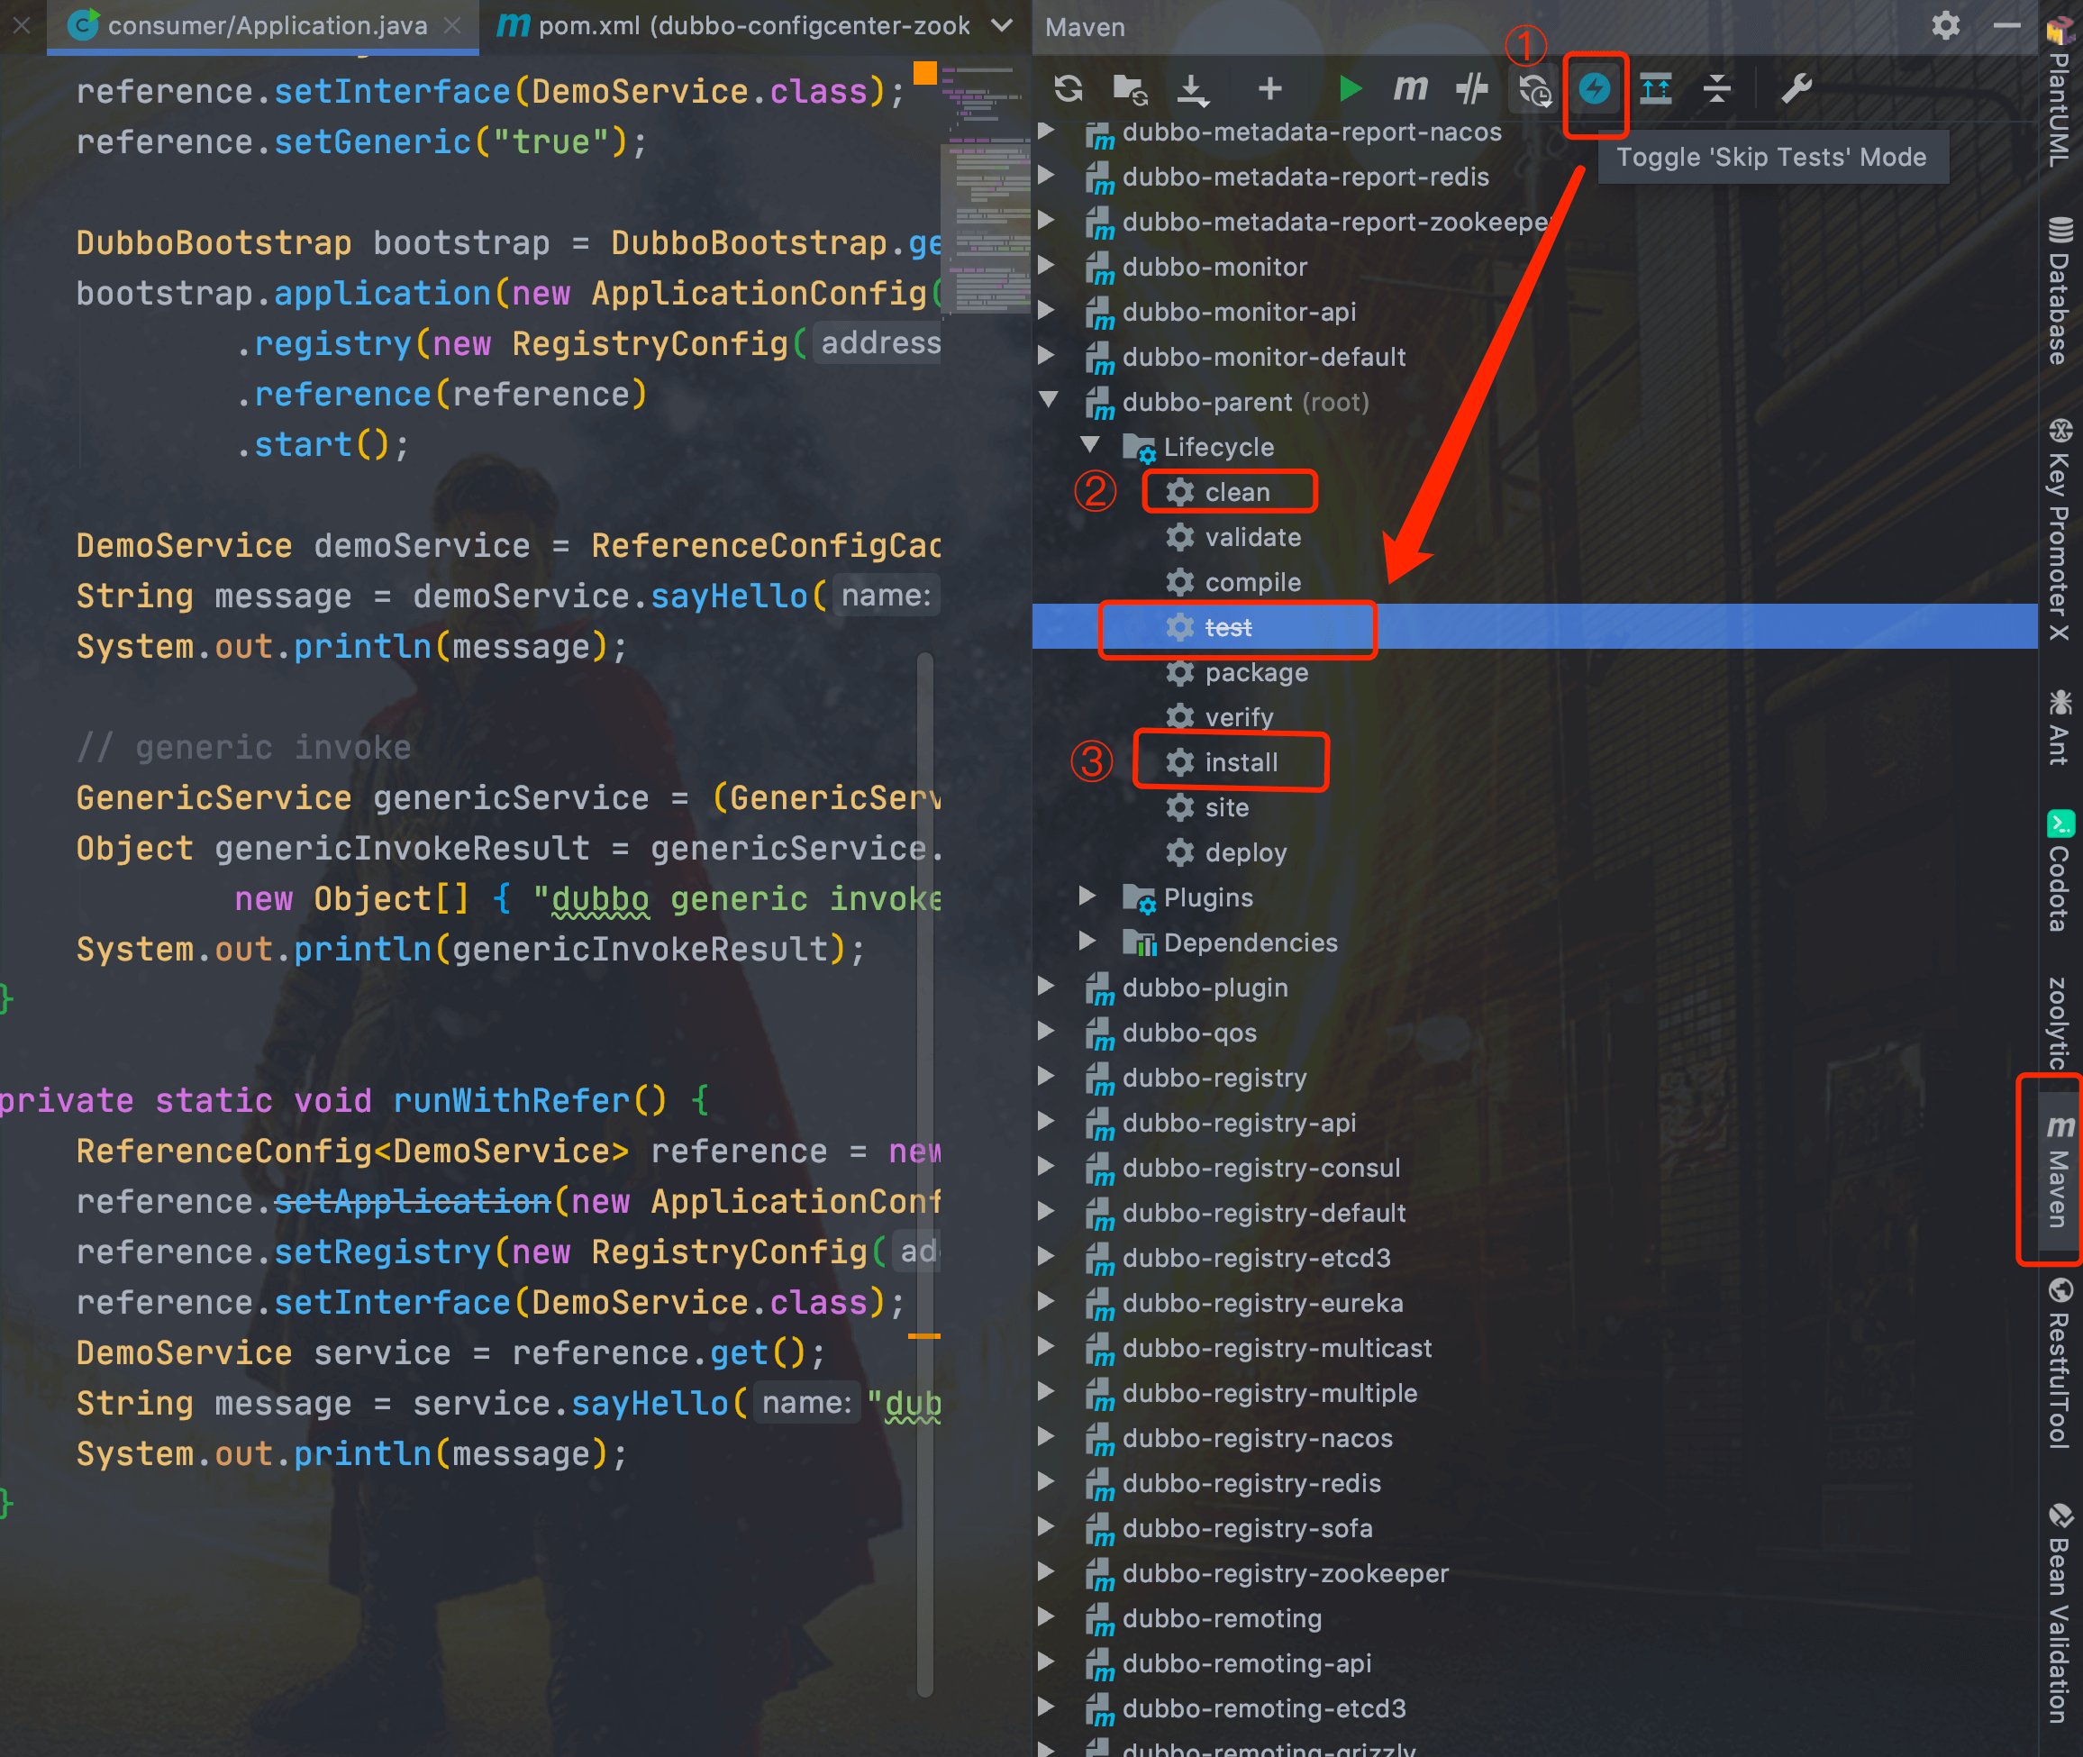Open Maven panel gear options icon
The width and height of the screenshot is (2083, 1757).
click(x=1945, y=26)
